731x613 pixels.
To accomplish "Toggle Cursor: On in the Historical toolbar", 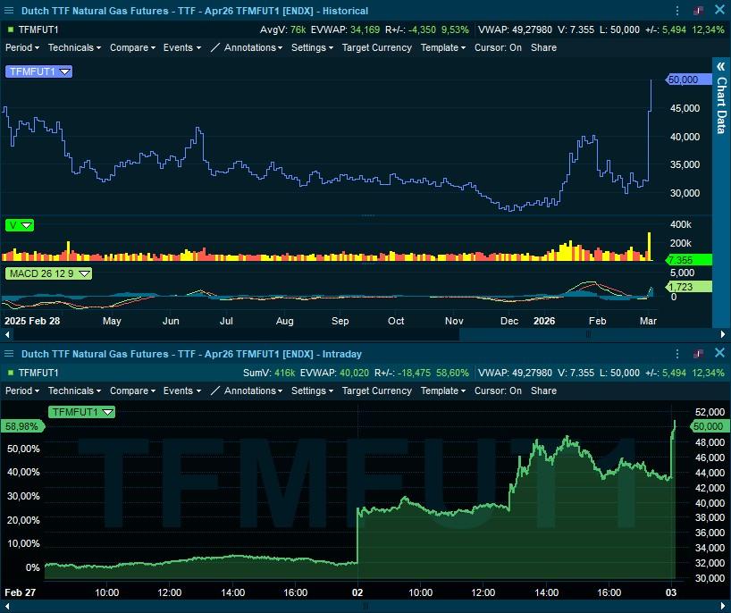I will click(498, 47).
